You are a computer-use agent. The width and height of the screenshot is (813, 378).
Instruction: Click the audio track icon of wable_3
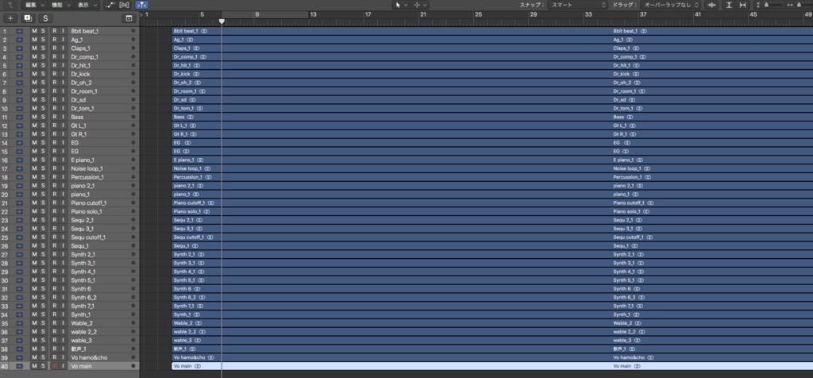(x=19, y=340)
